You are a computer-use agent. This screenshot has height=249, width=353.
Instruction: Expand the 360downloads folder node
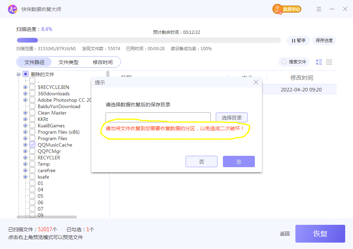coord(25,94)
